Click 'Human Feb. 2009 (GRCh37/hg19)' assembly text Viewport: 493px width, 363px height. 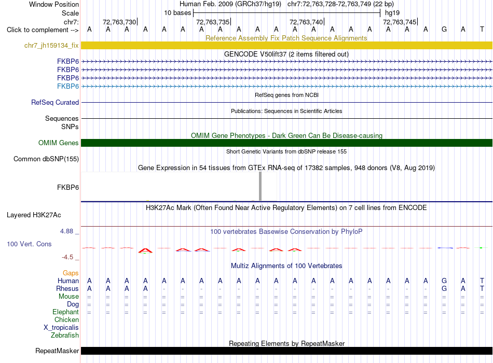click(x=230, y=4)
